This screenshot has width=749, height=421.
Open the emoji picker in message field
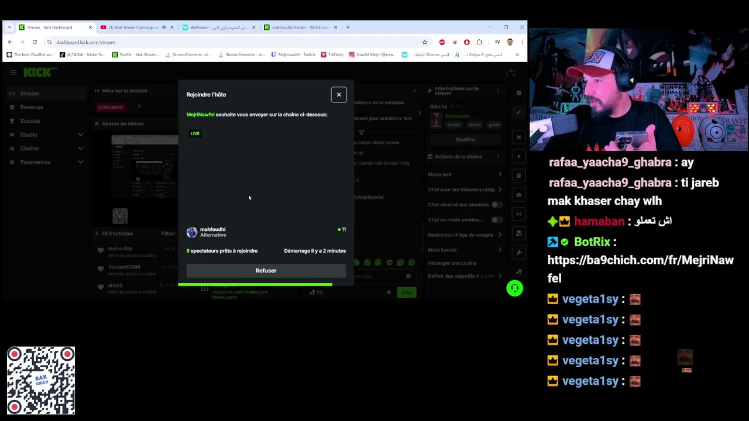click(408, 277)
